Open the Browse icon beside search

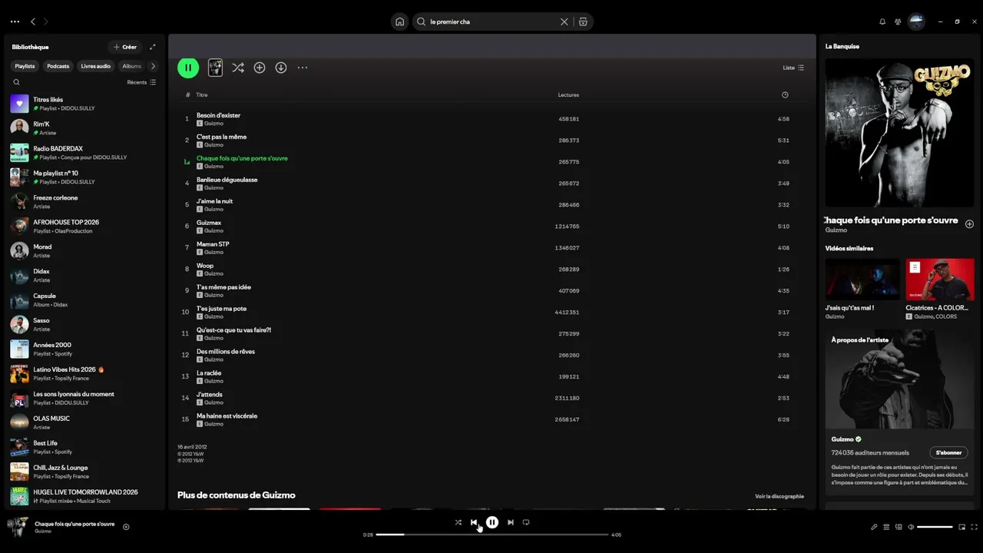click(583, 22)
